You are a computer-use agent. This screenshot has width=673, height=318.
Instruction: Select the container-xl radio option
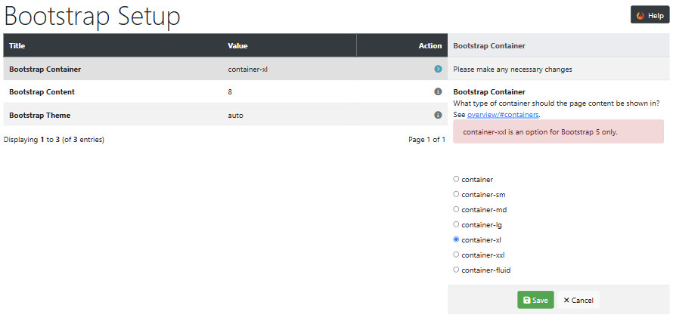point(456,239)
